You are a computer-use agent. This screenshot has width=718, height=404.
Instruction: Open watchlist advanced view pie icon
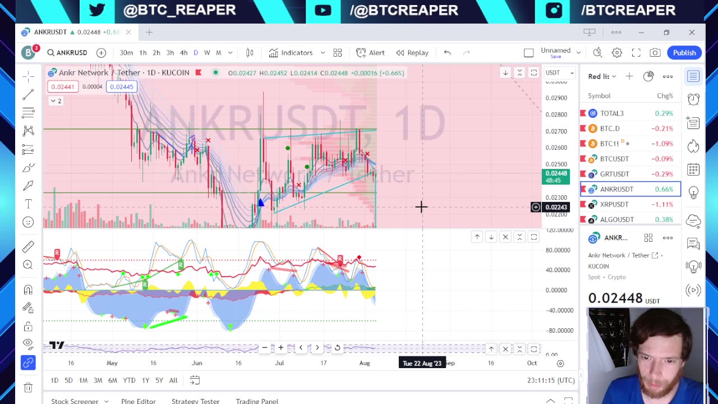648,76
